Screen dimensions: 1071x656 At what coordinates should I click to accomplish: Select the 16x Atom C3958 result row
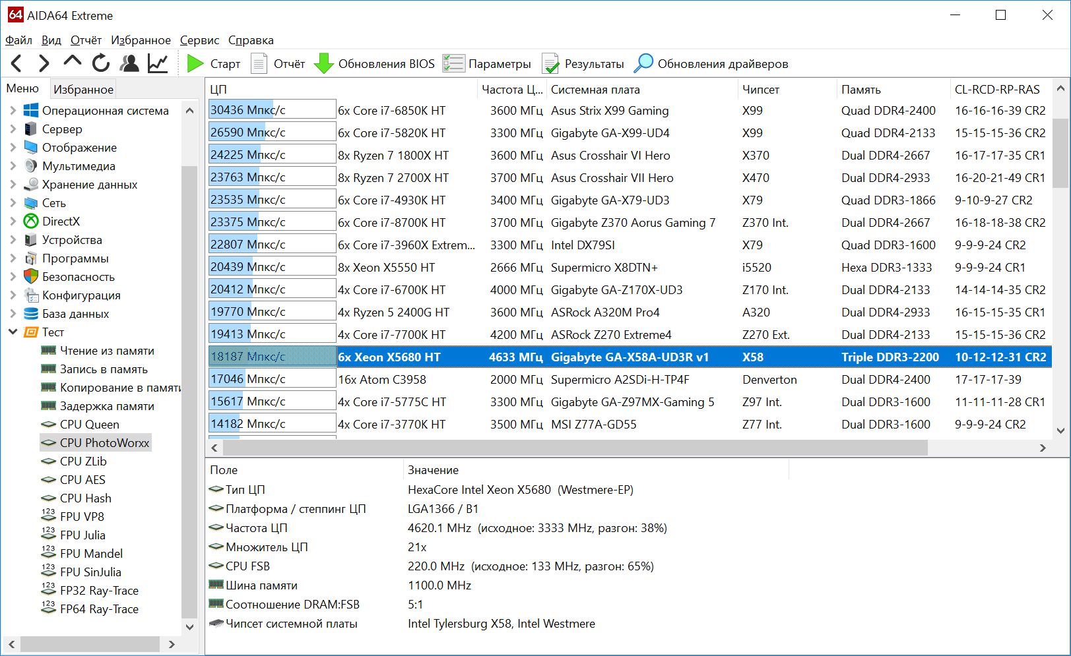[x=630, y=379]
